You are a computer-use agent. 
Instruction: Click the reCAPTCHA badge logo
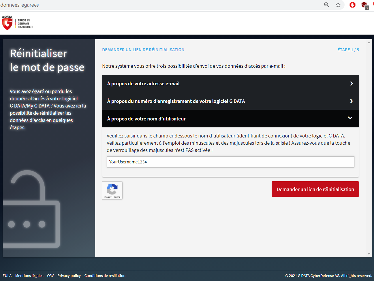112,189
